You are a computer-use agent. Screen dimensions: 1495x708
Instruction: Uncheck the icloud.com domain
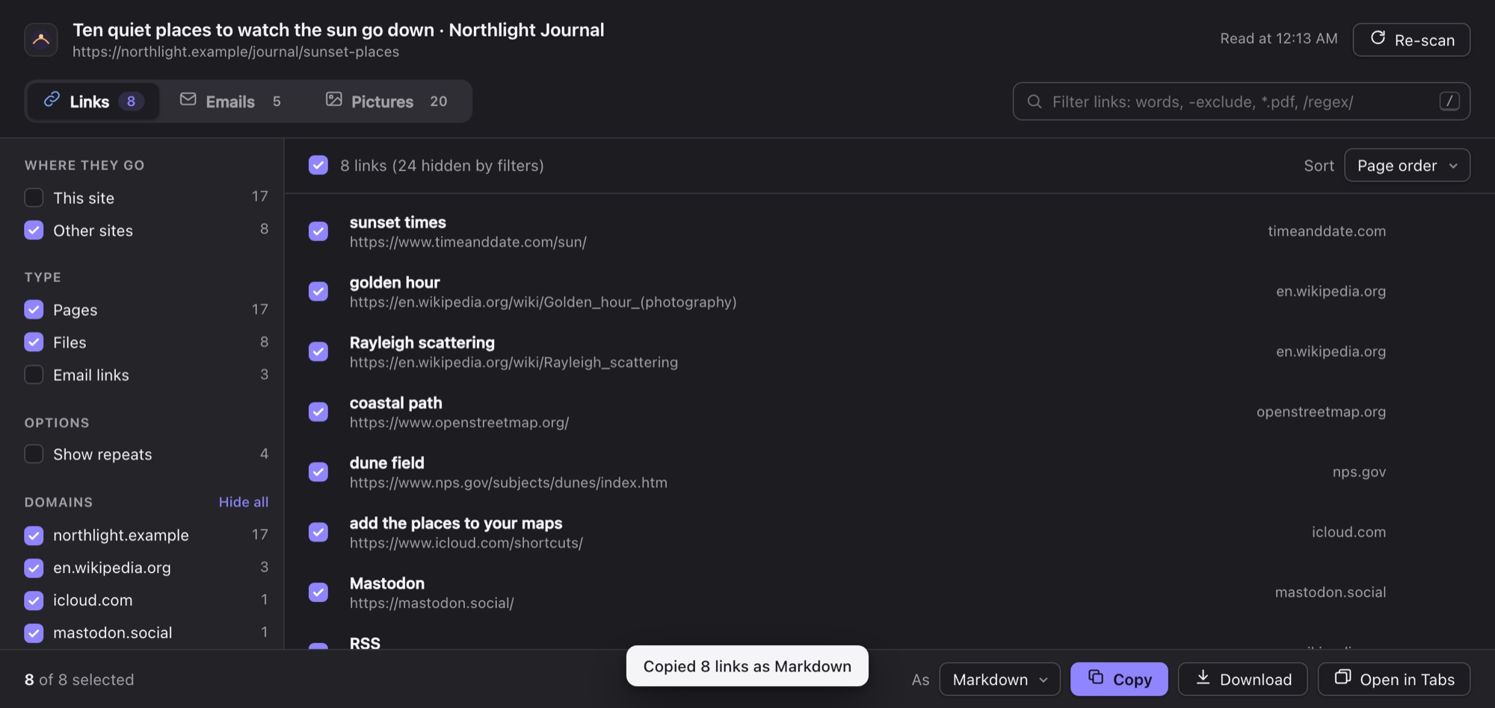[34, 600]
